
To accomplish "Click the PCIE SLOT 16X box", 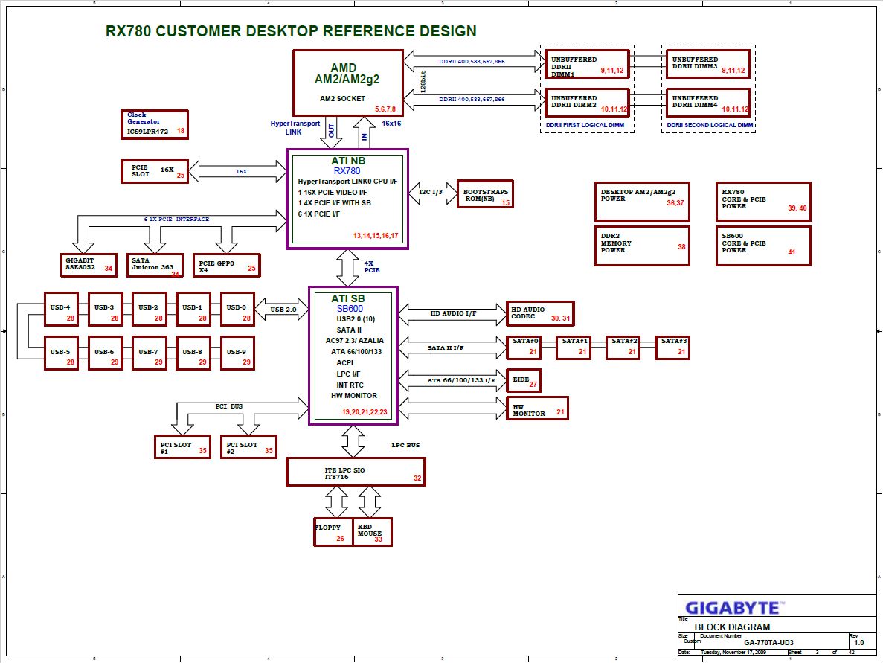I will pos(155,172).
